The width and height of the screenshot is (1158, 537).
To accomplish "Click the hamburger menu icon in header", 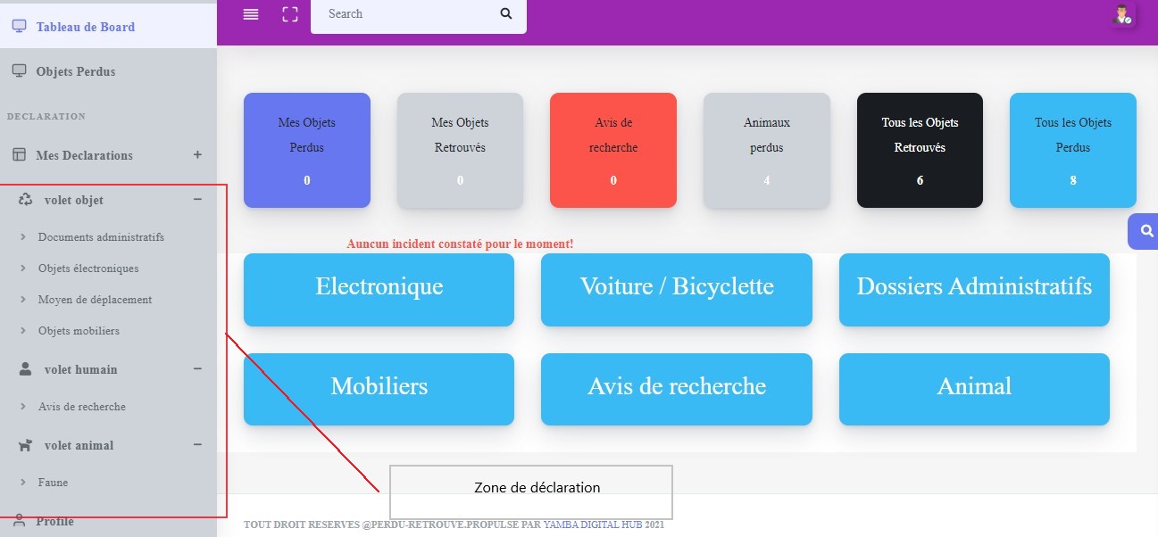I will click(251, 14).
